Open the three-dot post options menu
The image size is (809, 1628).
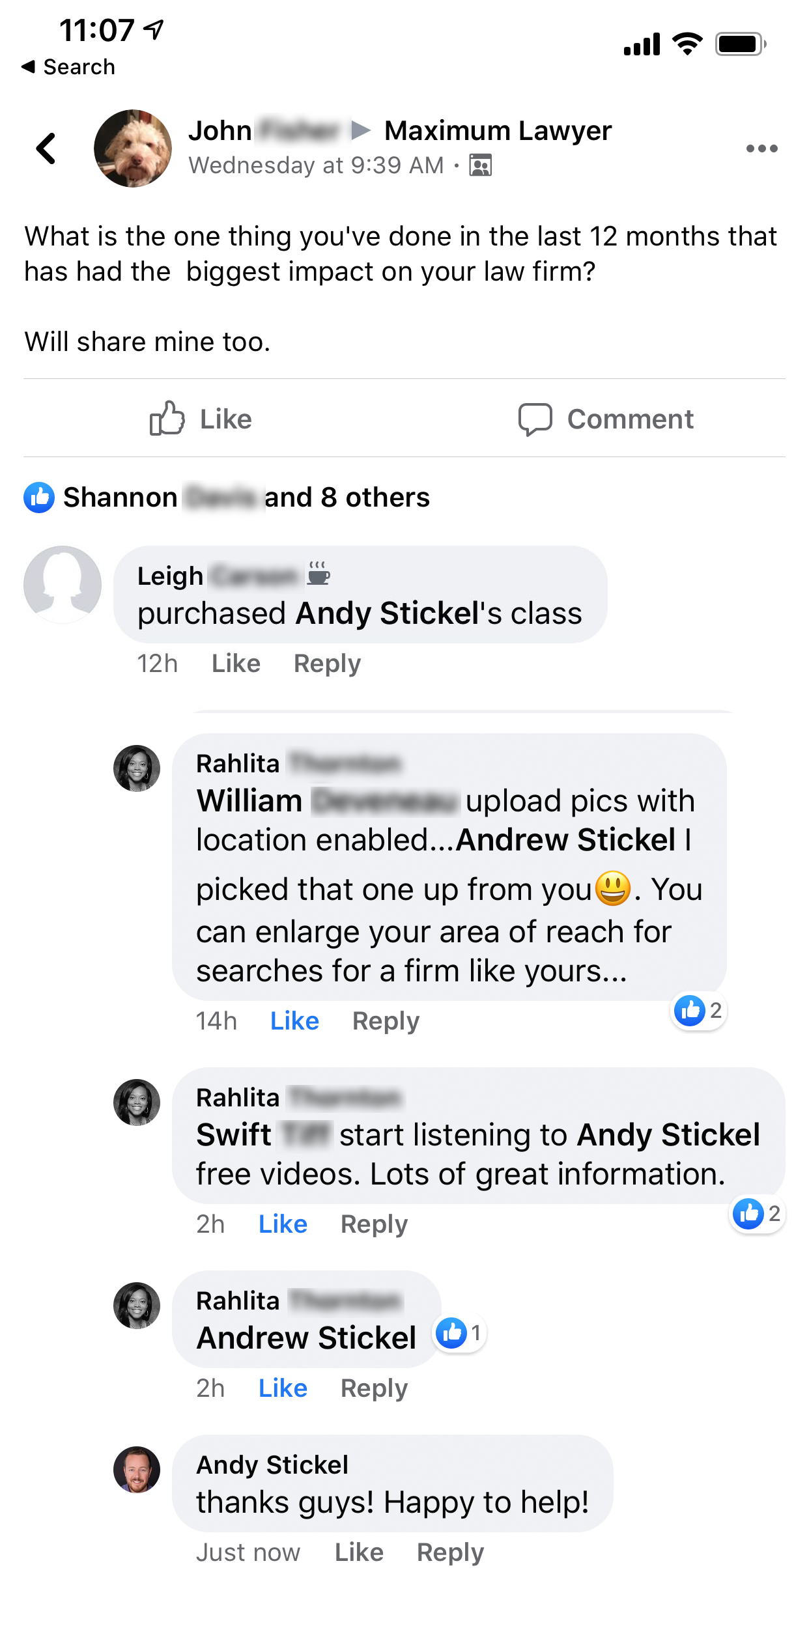pos(761,148)
